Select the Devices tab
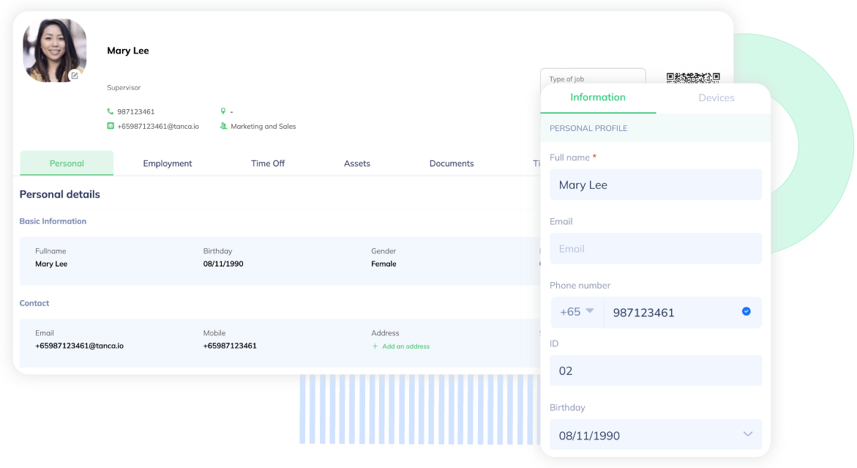Viewport: 857px width, 468px height. tap(716, 98)
